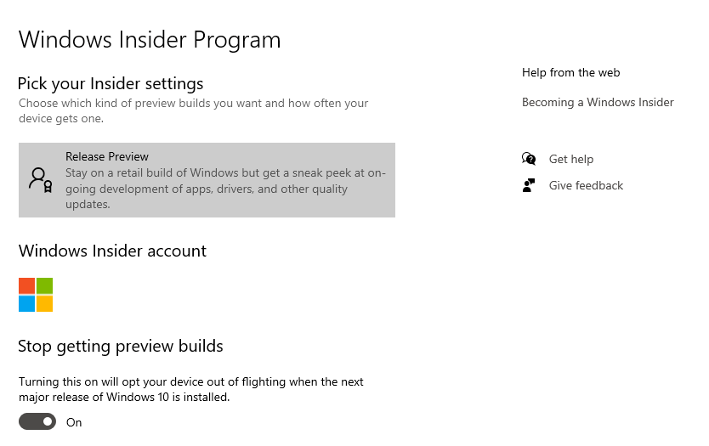This screenshot has width=709, height=446.
Task: Click the Help from the web heading
Action: coord(570,72)
